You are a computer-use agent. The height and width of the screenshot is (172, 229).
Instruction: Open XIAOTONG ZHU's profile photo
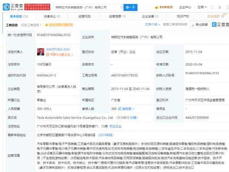(x=40, y=52)
